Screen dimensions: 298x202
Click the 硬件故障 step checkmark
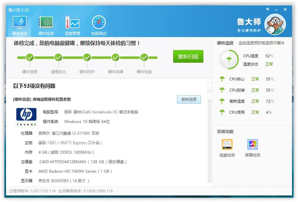click(116, 57)
